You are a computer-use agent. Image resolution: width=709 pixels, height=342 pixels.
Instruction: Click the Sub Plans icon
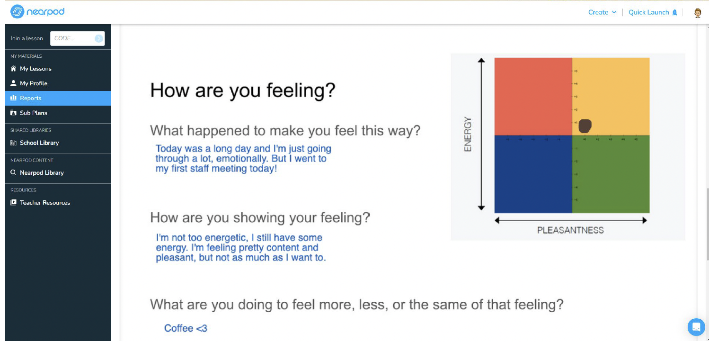(x=13, y=113)
